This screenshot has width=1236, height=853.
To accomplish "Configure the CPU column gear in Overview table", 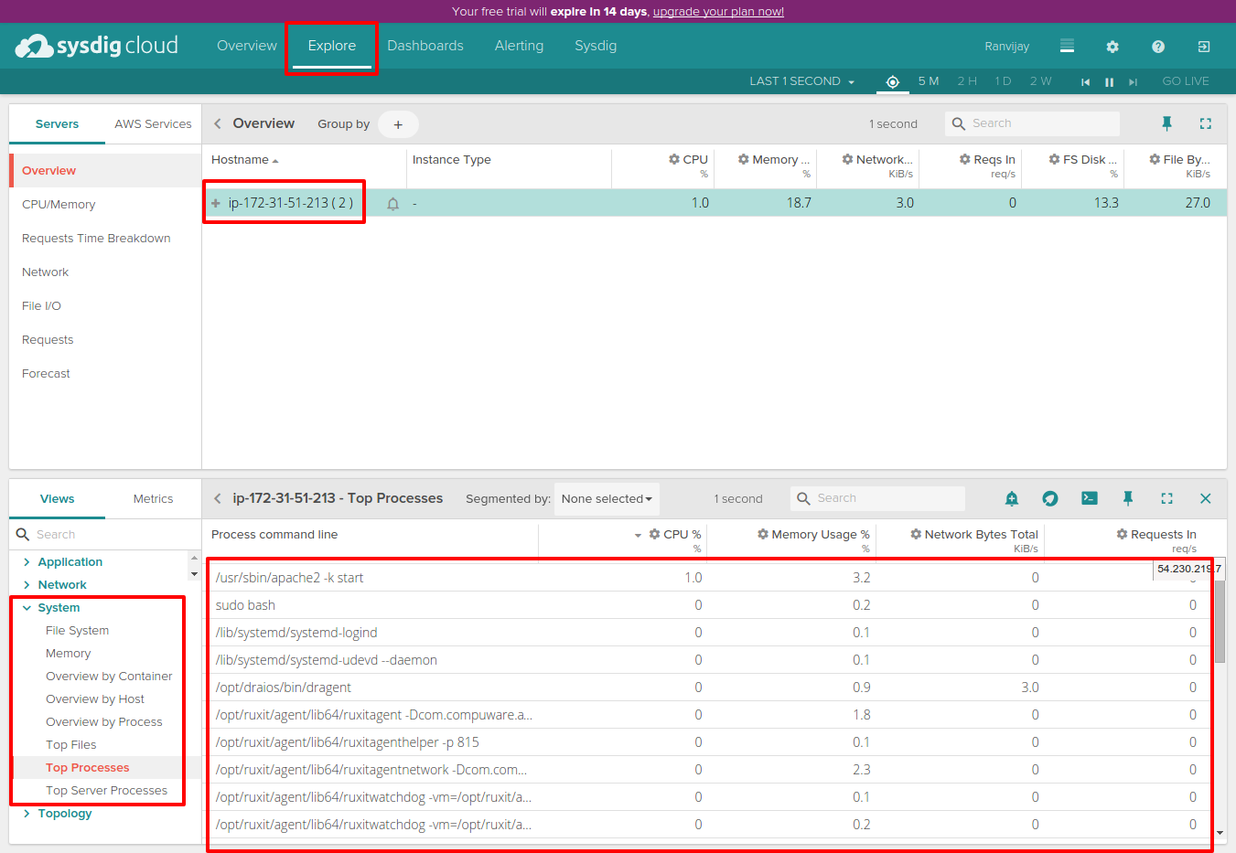I will [x=674, y=159].
